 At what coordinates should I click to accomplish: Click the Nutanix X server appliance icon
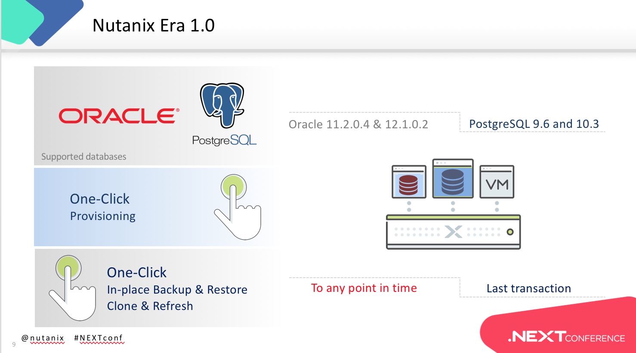tap(453, 232)
